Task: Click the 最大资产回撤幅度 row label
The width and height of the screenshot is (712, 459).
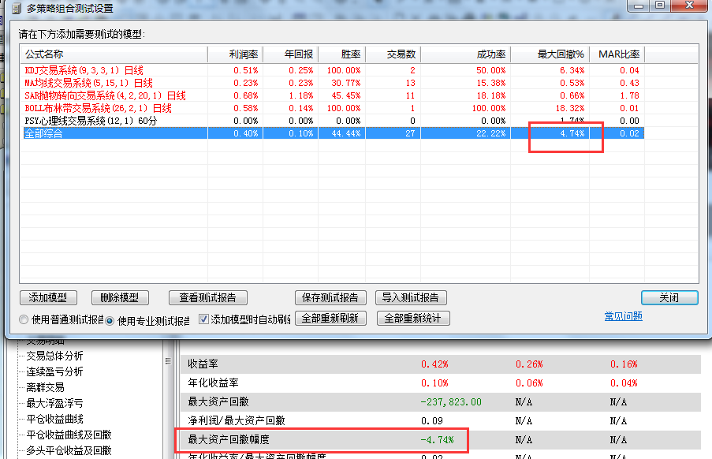Action: [229, 439]
